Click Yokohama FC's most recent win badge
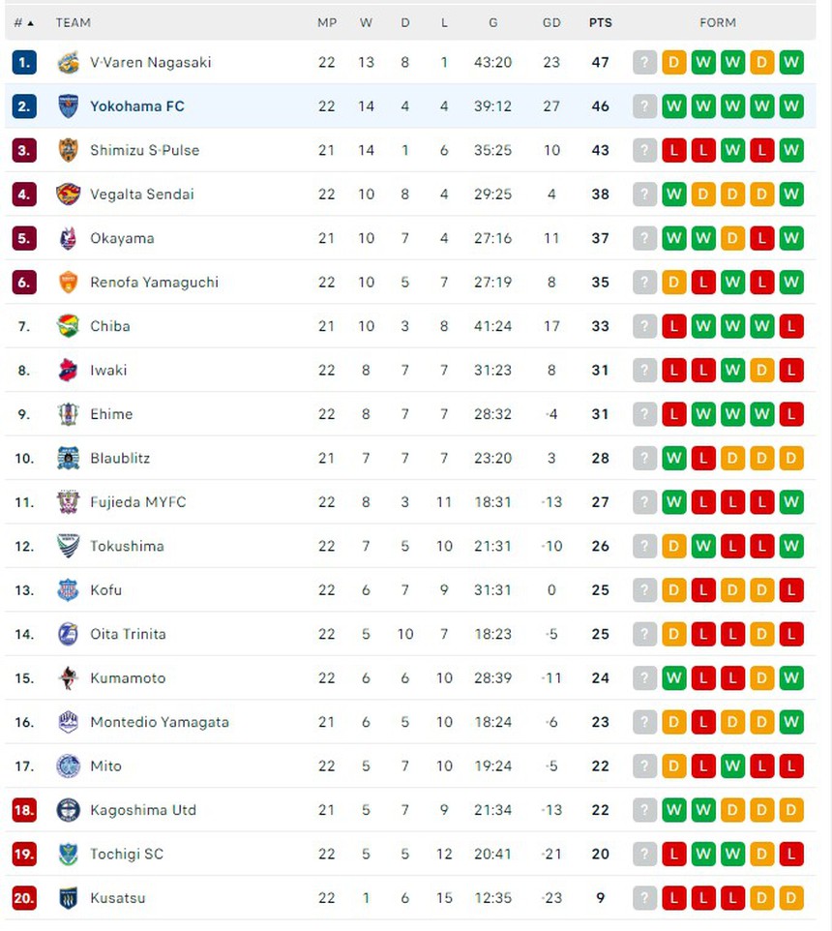Image resolution: width=832 pixels, height=931 pixels. [x=791, y=106]
